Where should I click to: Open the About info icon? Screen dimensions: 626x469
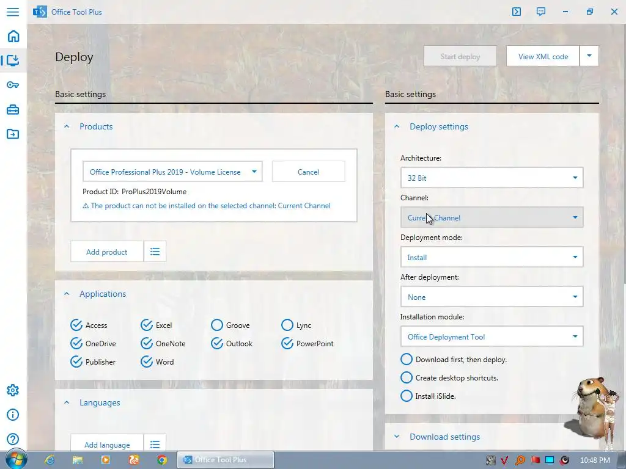[13, 415]
